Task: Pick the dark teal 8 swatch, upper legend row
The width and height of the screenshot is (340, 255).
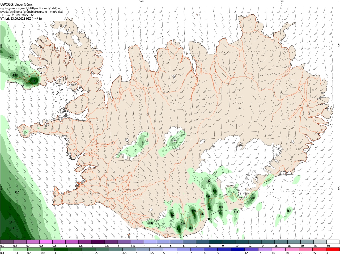Action: click(215, 242)
